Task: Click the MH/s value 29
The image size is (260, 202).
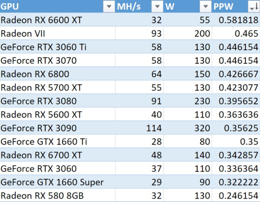Action: [x=156, y=182]
